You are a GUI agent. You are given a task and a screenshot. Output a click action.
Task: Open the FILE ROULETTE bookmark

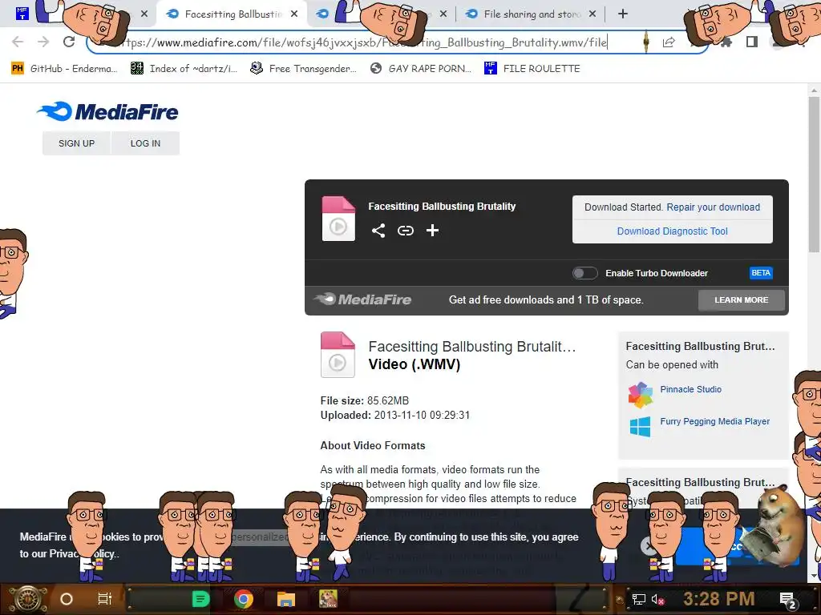532,69
